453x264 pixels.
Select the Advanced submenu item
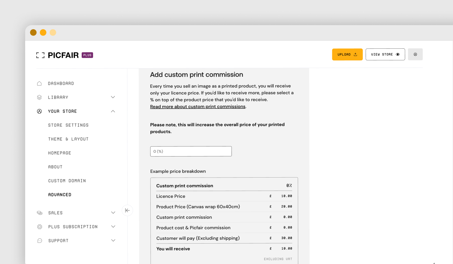(x=60, y=195)
